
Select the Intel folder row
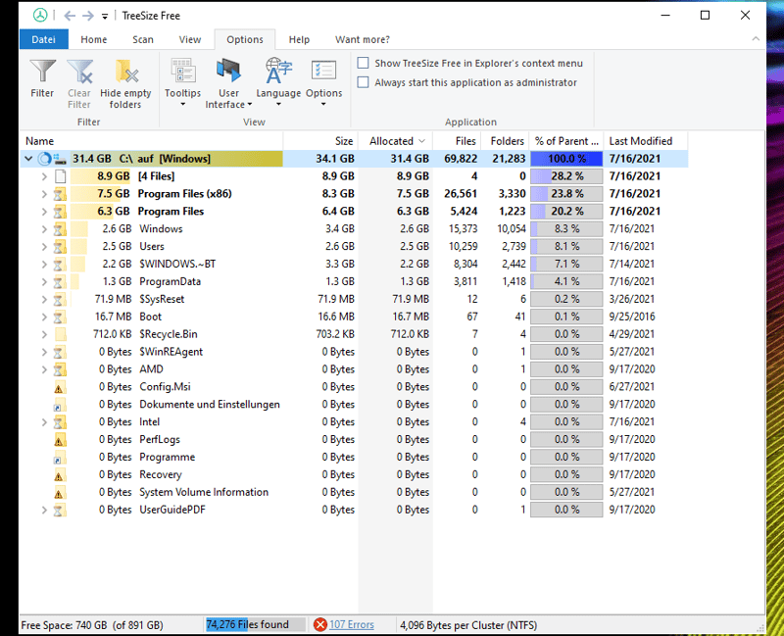[354, 421]
